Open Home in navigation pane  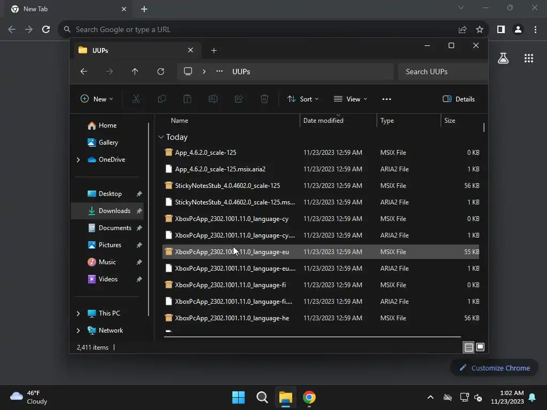107,125
